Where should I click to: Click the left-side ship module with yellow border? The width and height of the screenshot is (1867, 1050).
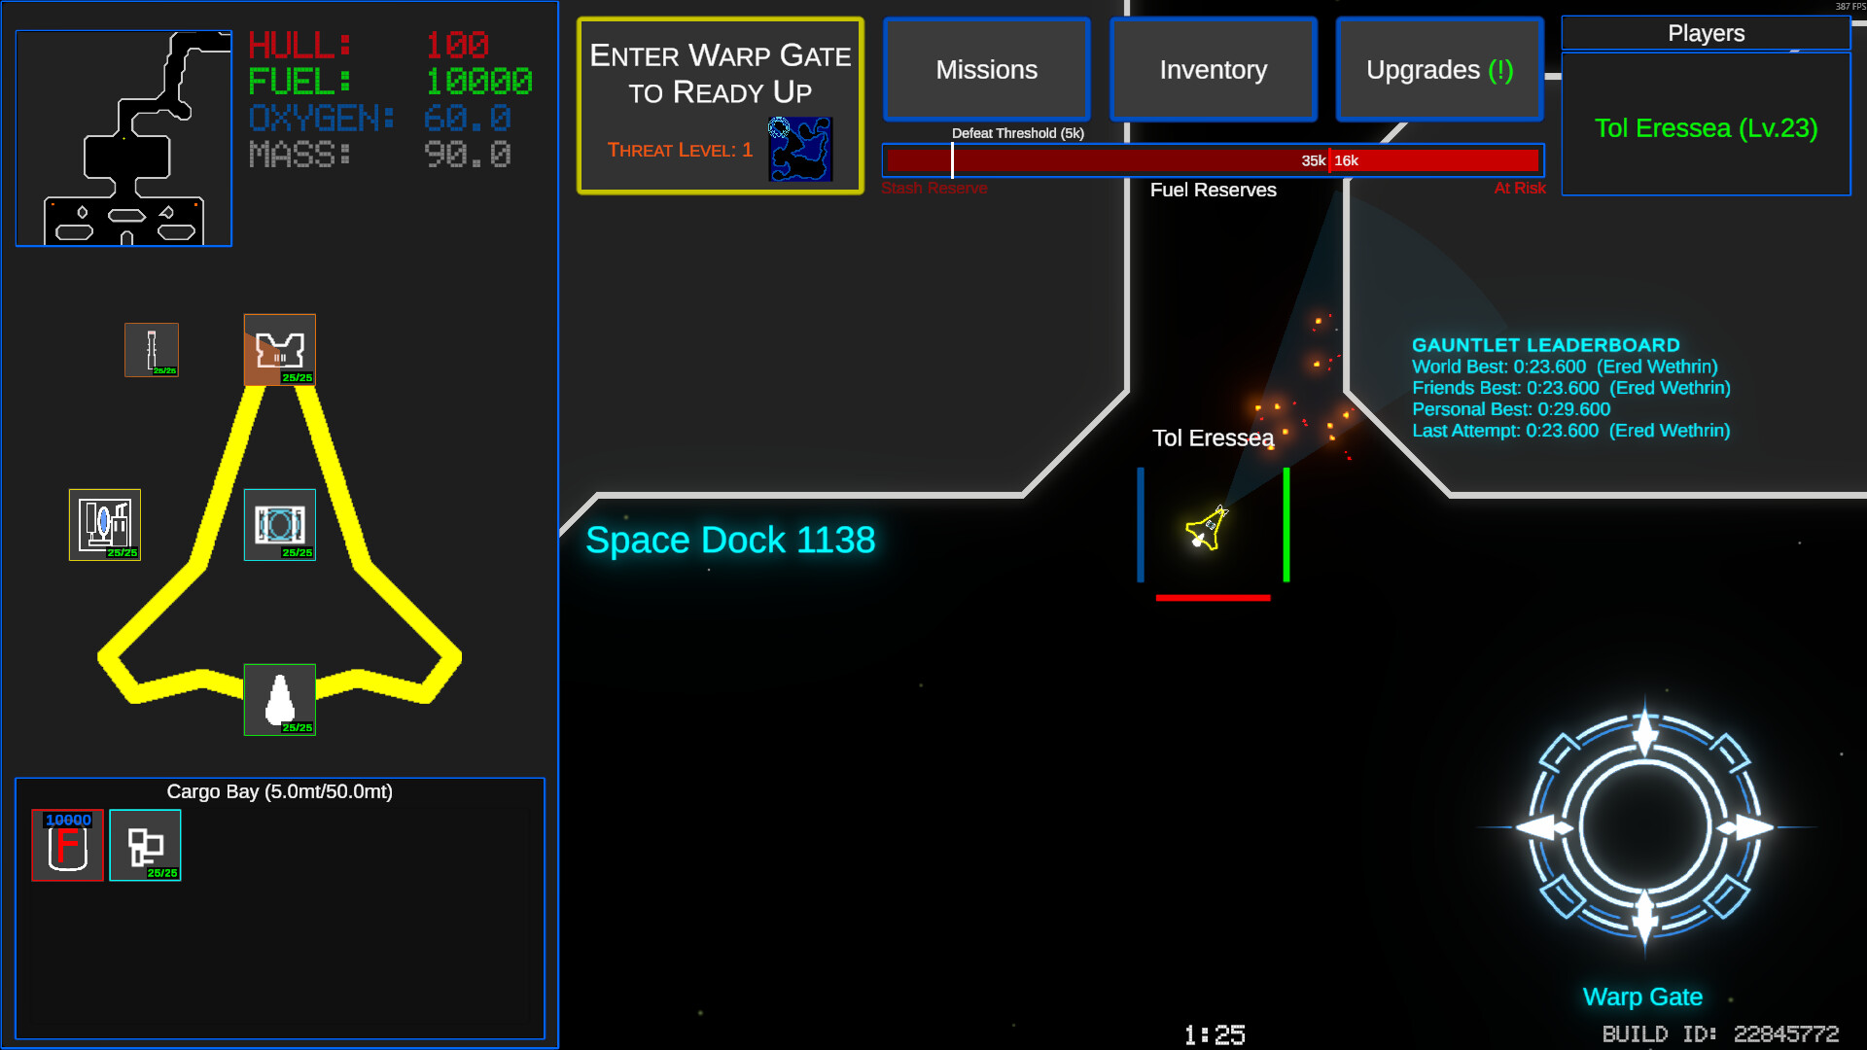[x=105, y=524]
